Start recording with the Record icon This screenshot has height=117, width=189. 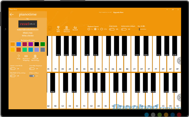click(75, 27)
